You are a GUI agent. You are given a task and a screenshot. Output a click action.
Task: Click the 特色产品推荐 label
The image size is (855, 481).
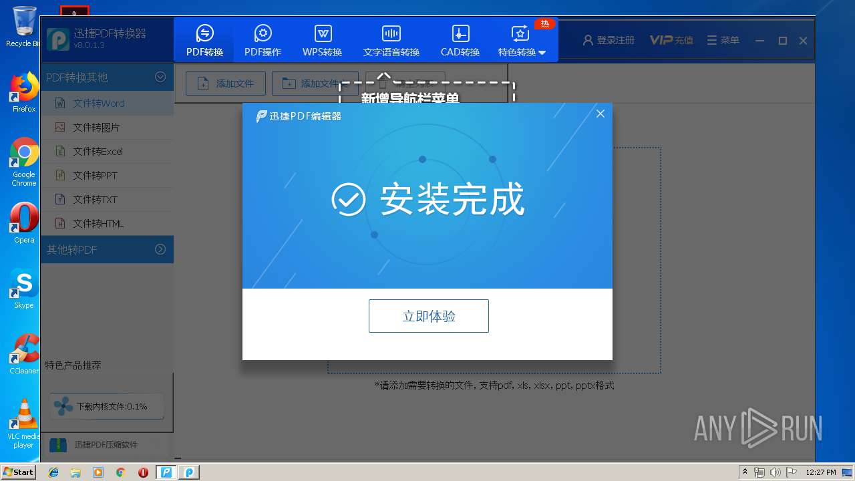coord(73,365)
